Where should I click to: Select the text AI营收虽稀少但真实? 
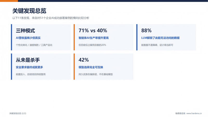tap(28, 38)
